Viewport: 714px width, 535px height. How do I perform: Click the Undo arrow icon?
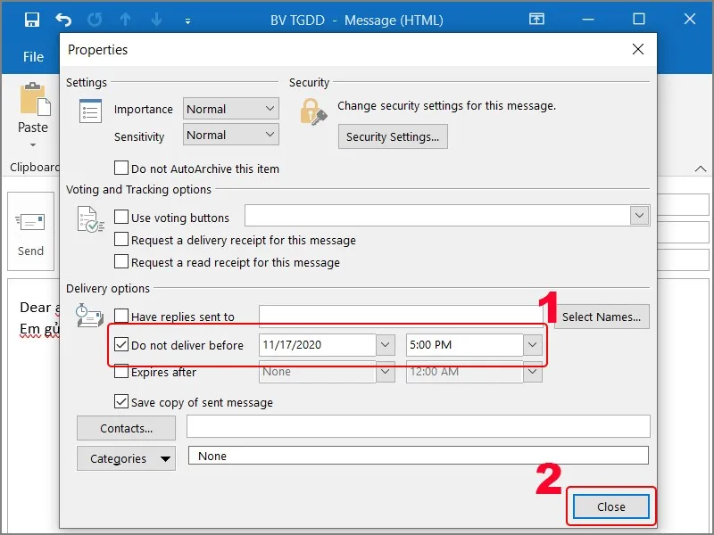pyautogui.click(x=62, y=19)
